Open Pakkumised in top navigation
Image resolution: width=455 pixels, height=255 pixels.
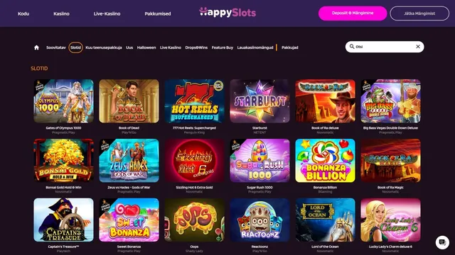pyautogui.click(x=158, y=13)
